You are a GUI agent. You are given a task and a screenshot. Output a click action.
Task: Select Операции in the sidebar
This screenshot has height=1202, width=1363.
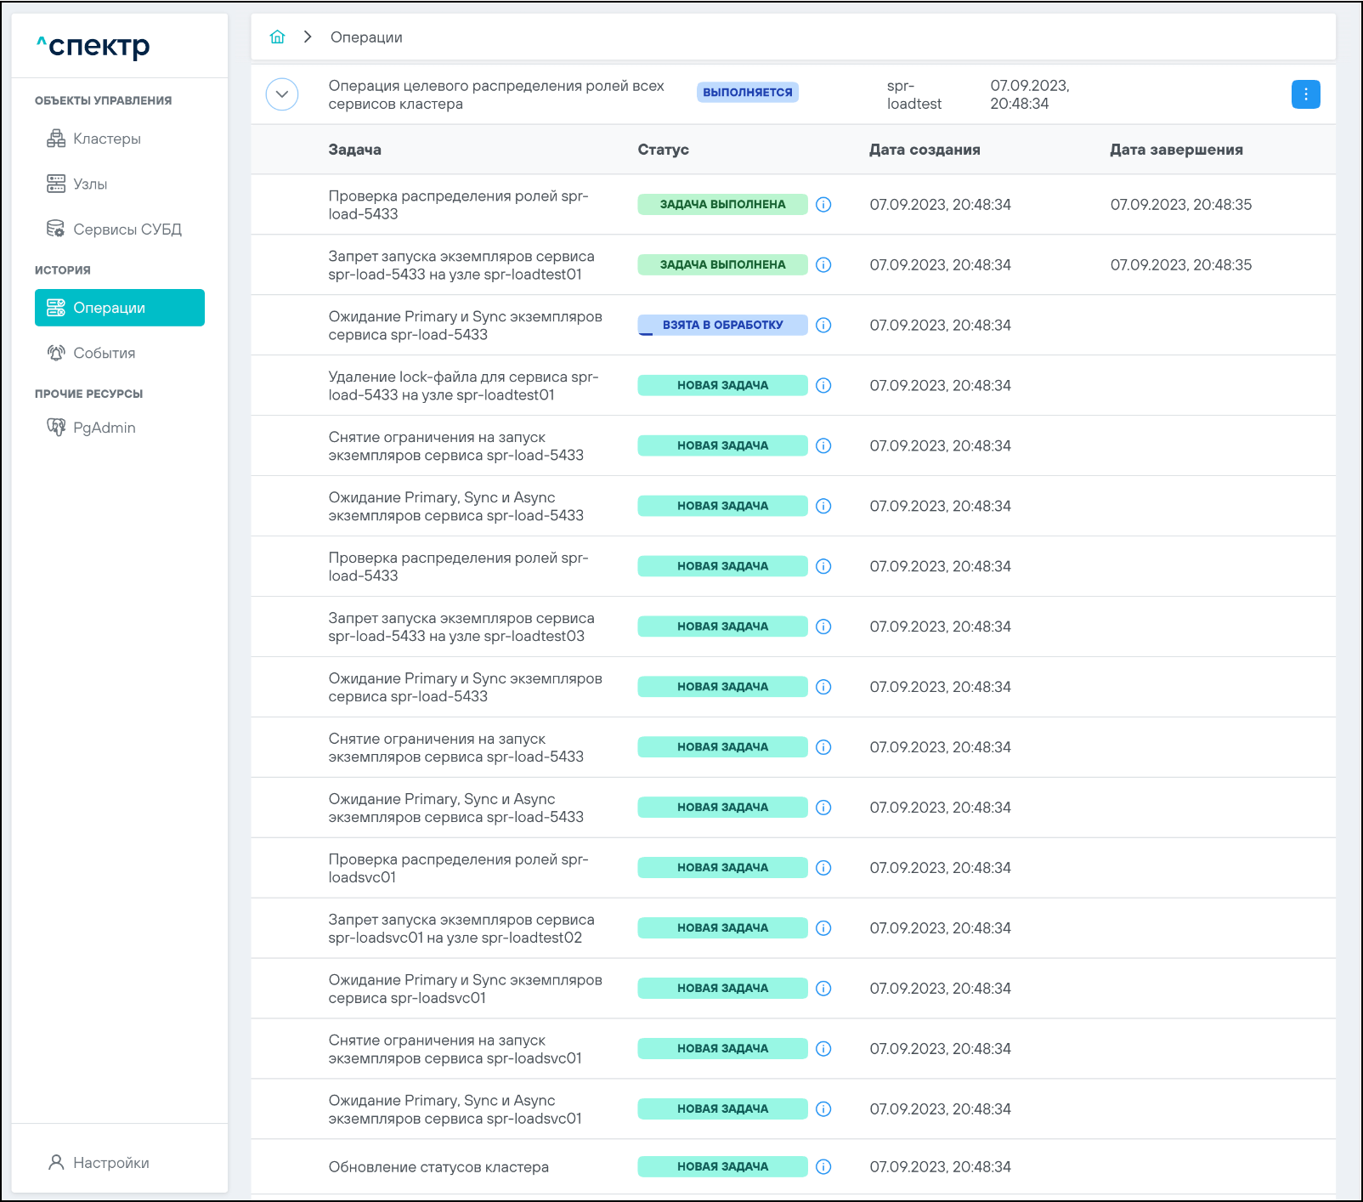(x=120, y=308)
